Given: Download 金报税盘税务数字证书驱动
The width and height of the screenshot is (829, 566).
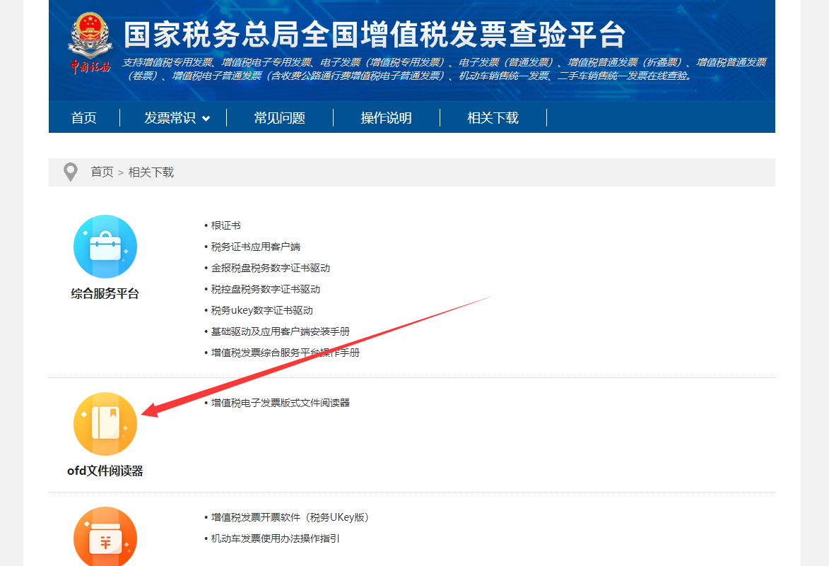Looking at the screenshot, I should pyautogui.click(x=270, y=268).
